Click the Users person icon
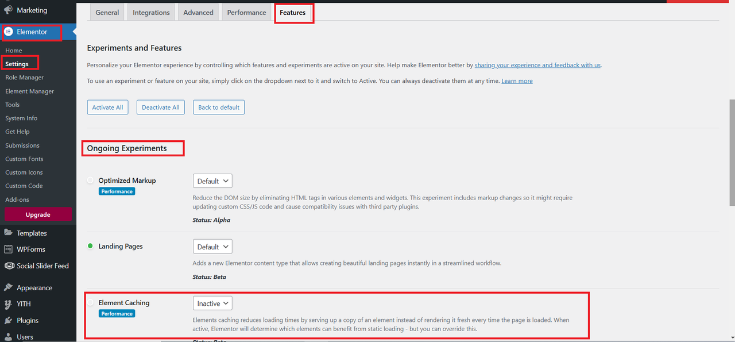This screenshot has width=735, height=342. pos(9,337)
